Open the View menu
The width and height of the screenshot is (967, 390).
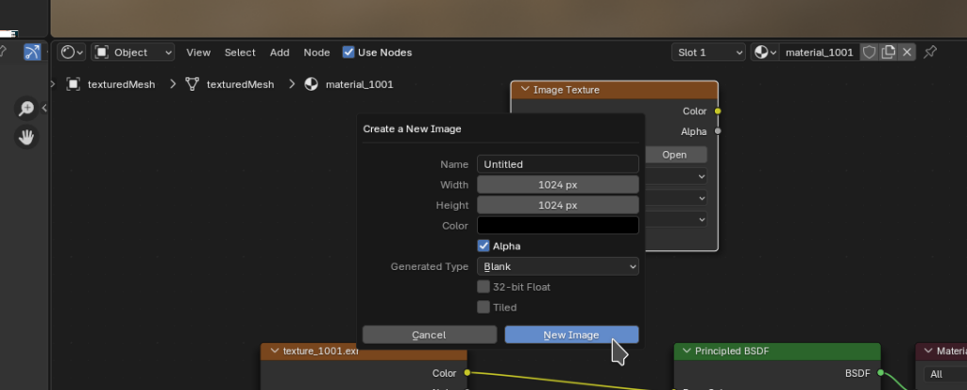point(198,53)
